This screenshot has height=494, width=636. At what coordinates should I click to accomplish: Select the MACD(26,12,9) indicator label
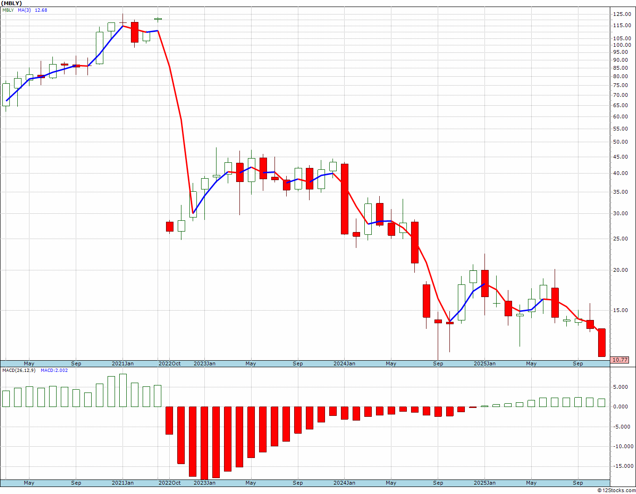[19, 370]
